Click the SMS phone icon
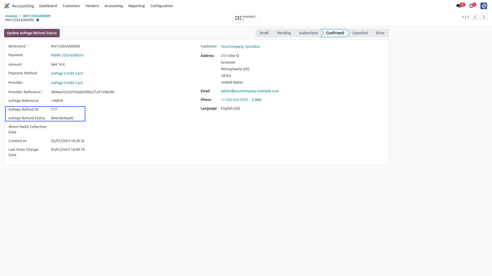The width and height of the screenshot is (492, 276). (x=257, y=100)
